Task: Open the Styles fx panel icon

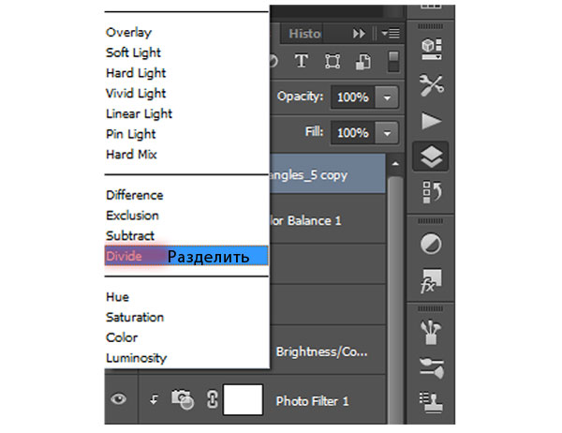Action: coord(431,279)
